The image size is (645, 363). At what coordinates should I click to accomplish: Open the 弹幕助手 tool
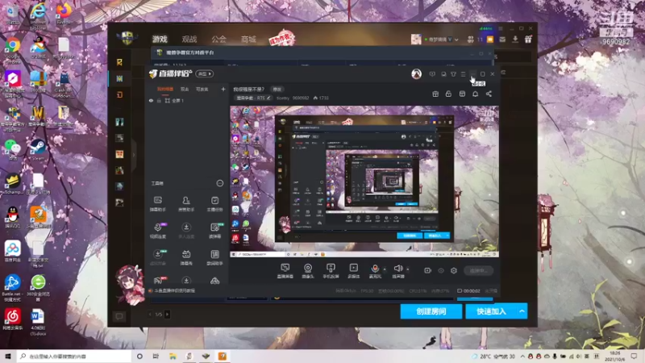[158, 204]
